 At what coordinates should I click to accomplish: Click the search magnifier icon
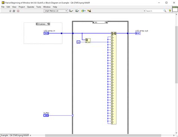[165, 11]
